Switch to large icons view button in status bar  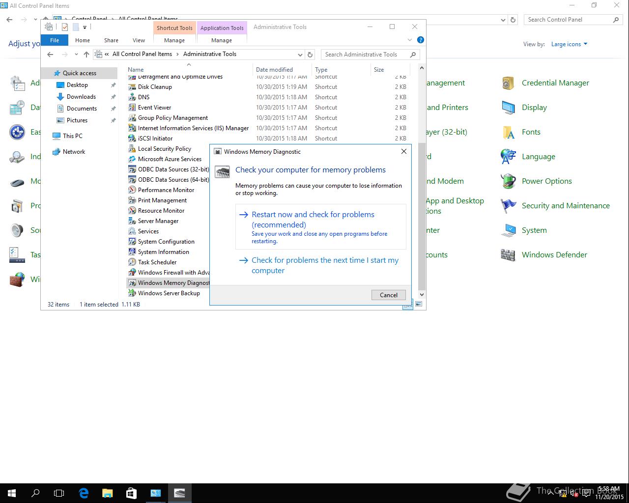pyautogui.click(x=419, y=305)
